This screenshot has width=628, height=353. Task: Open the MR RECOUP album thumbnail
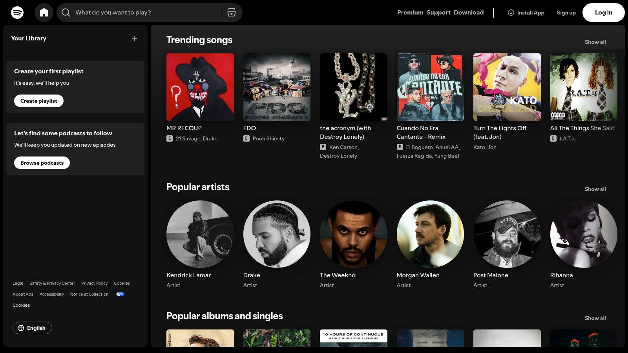tap(200, 87)
